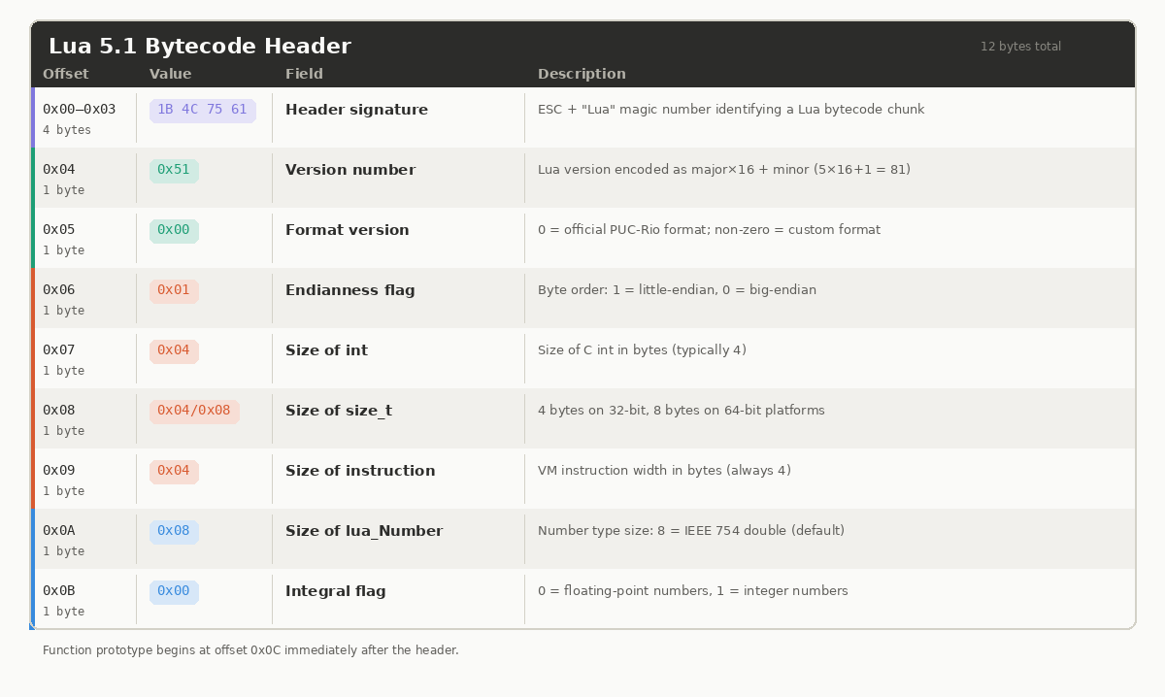Select the Integral flag field label
The height and width of the screenshot is (697, 1165).
click(336, 590)
